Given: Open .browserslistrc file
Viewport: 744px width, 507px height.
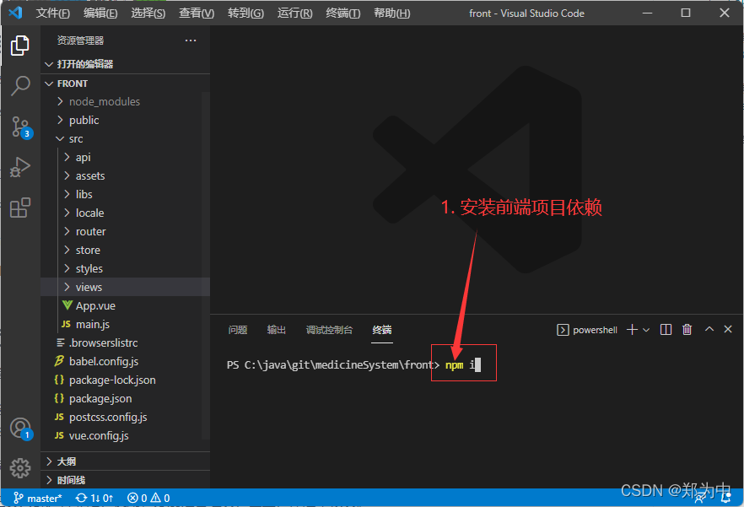Looking at the screenshot, I should tap(125, 342).
